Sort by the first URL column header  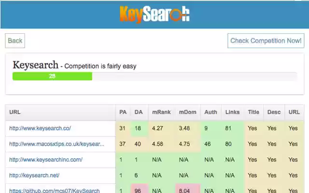tap(60, 112)
